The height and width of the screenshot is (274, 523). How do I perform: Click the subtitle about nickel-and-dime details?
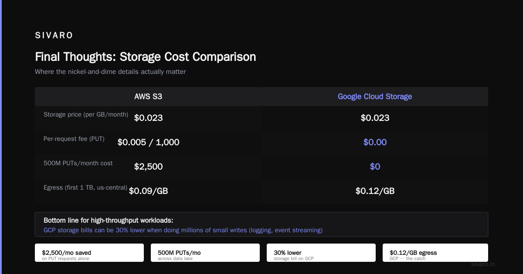pos(110,72)
